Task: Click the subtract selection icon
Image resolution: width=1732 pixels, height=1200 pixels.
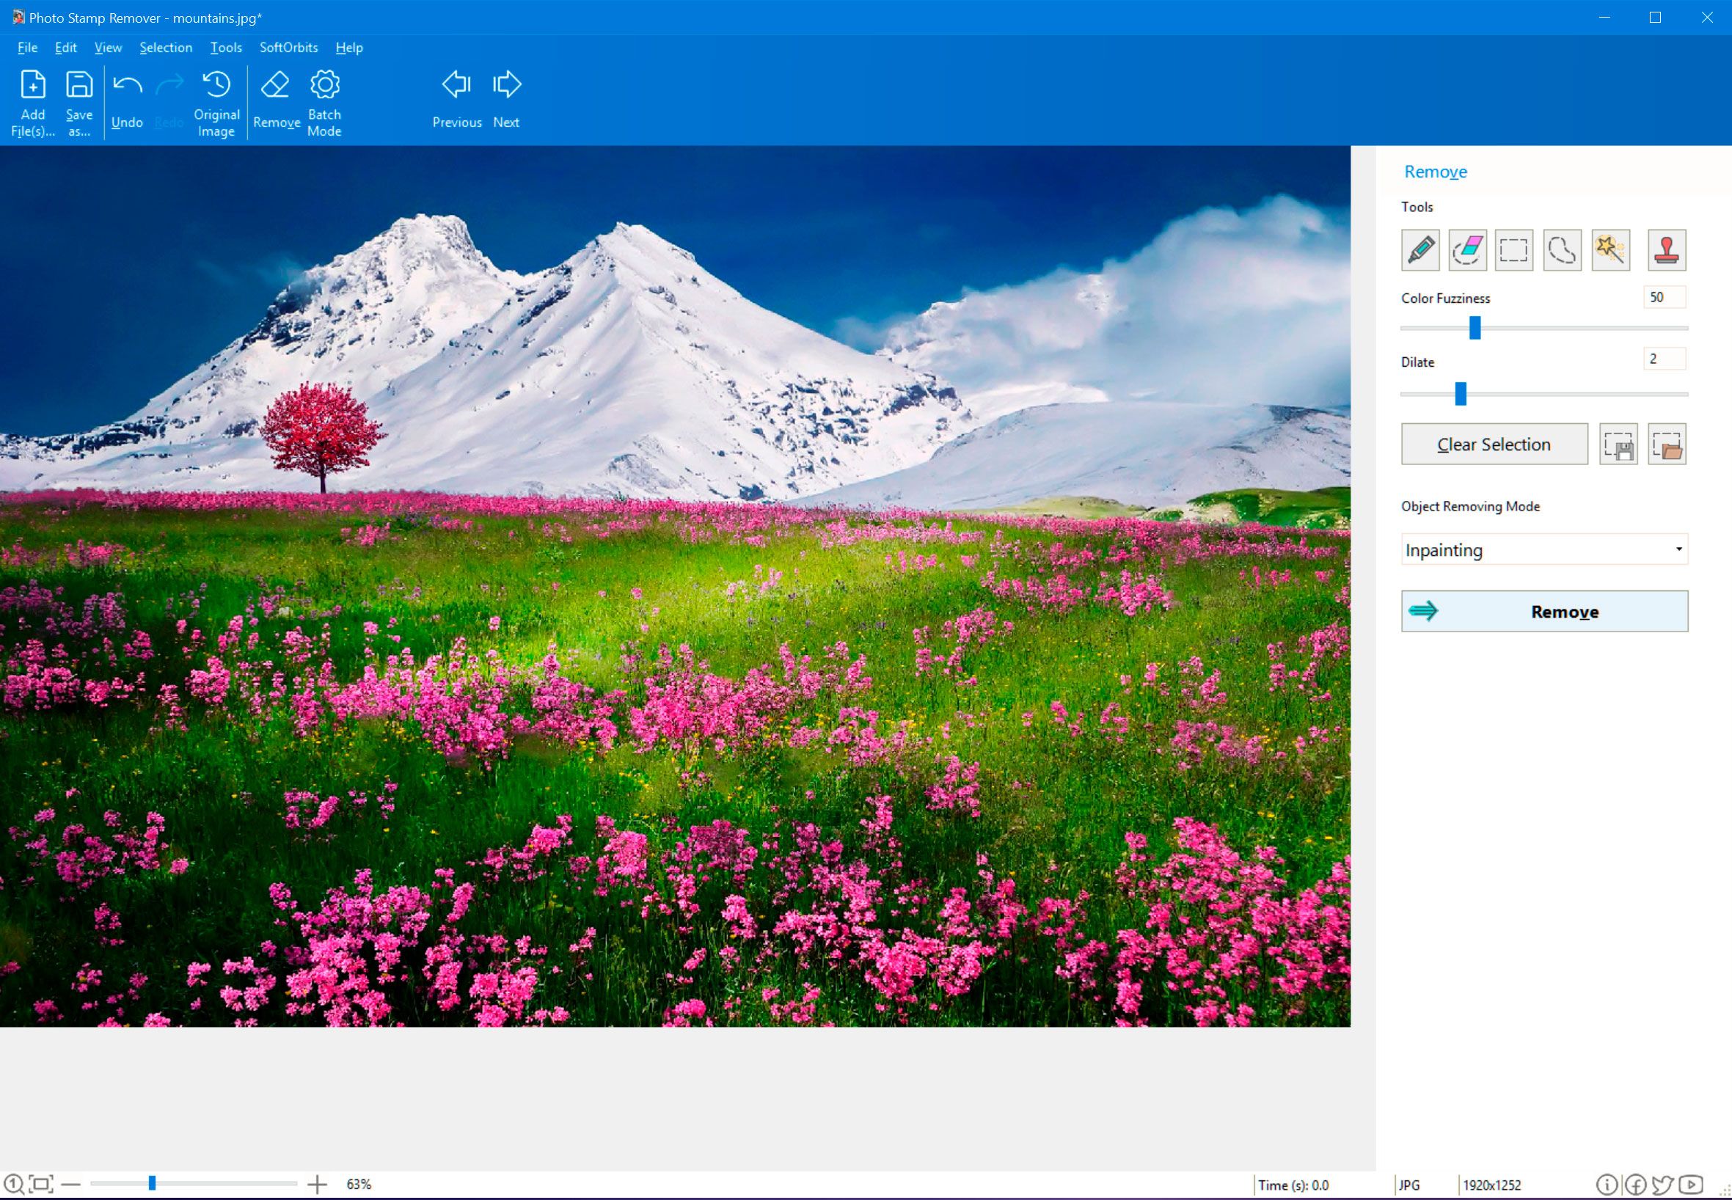Action: 1466,249
